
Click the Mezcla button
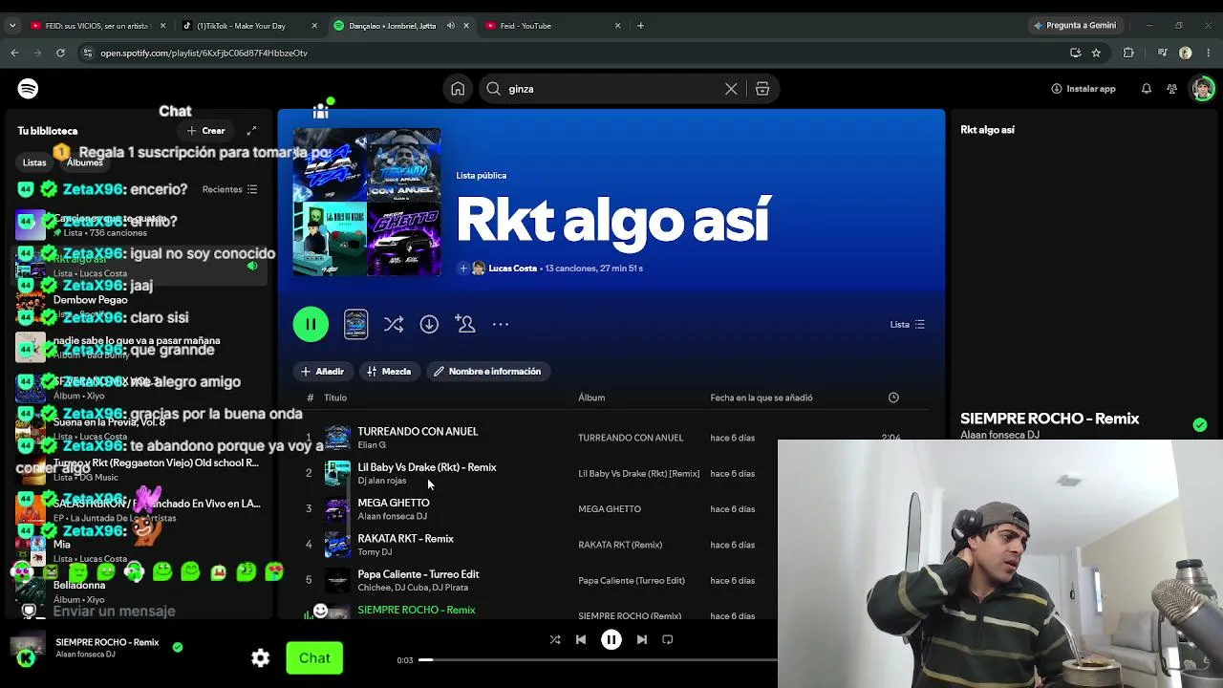[x=389, y=372]
